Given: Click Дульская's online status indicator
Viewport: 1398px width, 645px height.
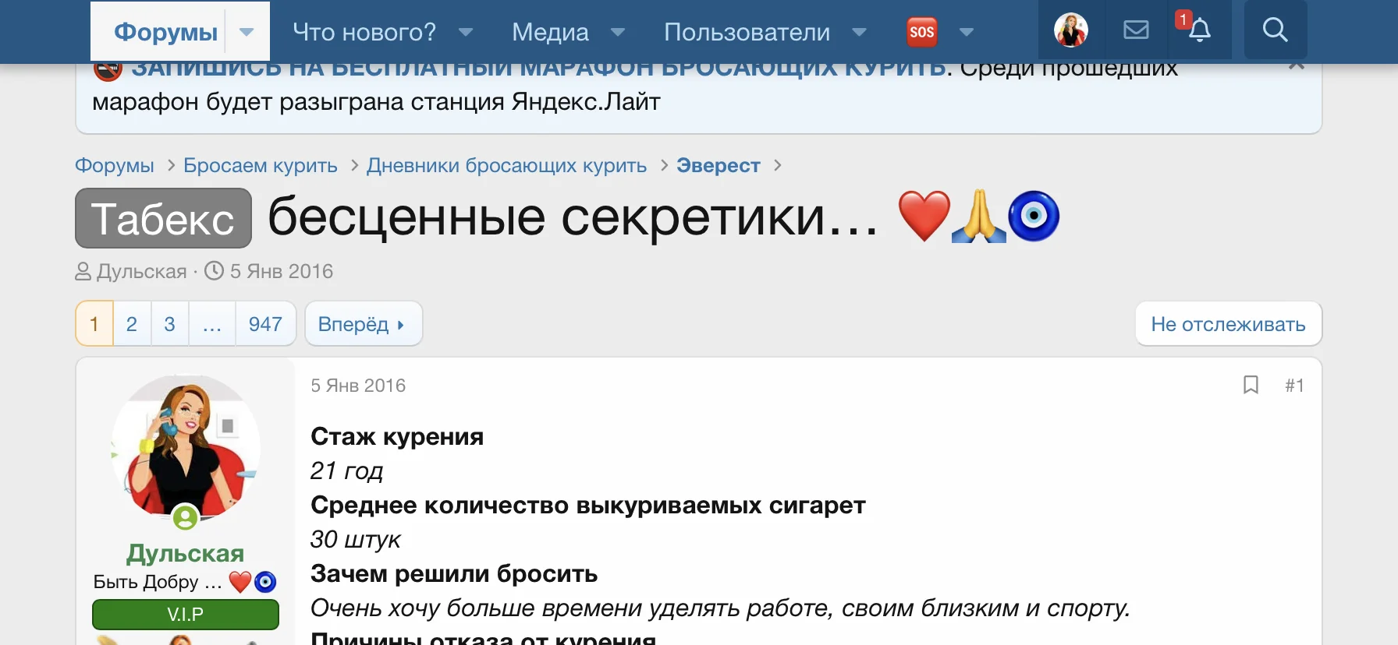Looking at the screenshot, I should (184, 518).
